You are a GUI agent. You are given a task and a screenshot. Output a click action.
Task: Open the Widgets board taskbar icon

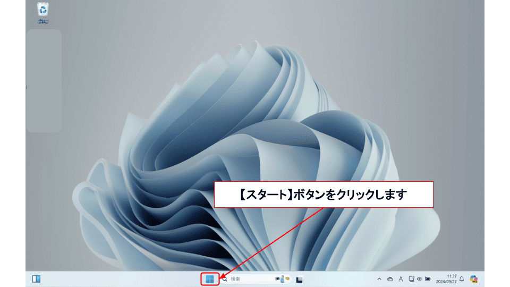tap(36, 279)
